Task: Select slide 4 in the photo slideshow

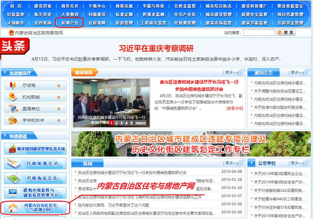Action: [x=127, y=123]
